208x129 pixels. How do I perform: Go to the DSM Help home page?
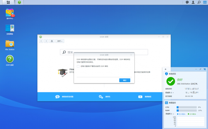coord(52,41)
